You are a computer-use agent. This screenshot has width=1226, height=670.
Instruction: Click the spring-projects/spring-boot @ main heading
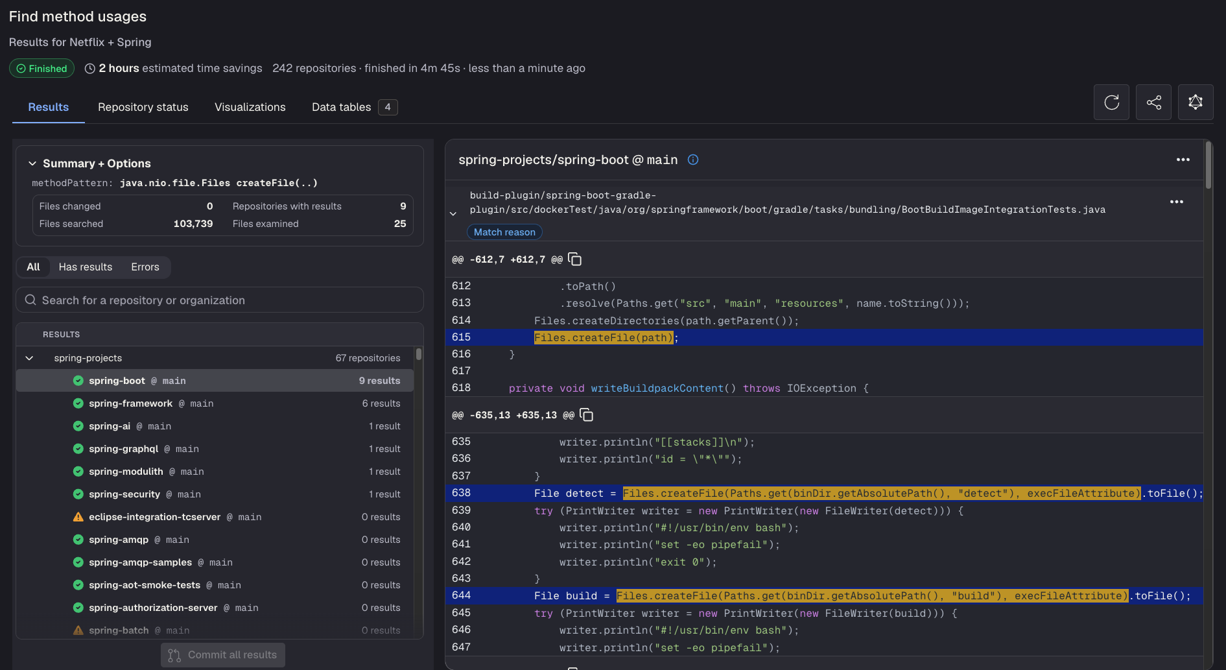(x=568, y=160)
